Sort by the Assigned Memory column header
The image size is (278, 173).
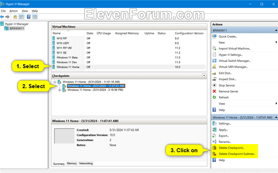click(x=128, y=33)
